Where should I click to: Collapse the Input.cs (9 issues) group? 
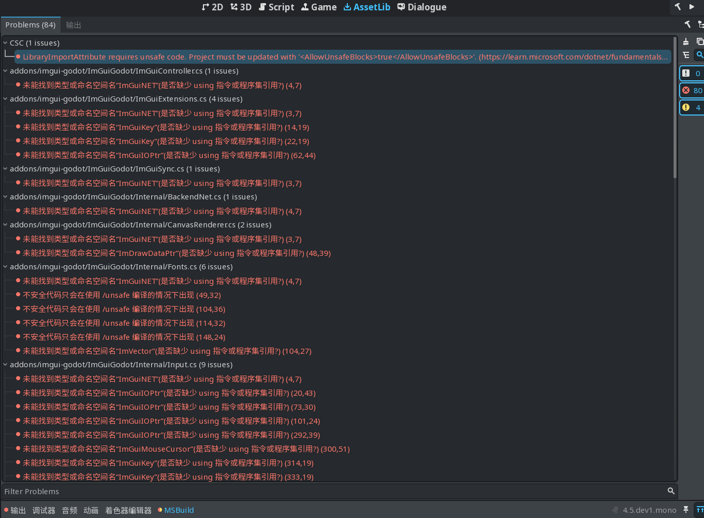pos(5,365)
